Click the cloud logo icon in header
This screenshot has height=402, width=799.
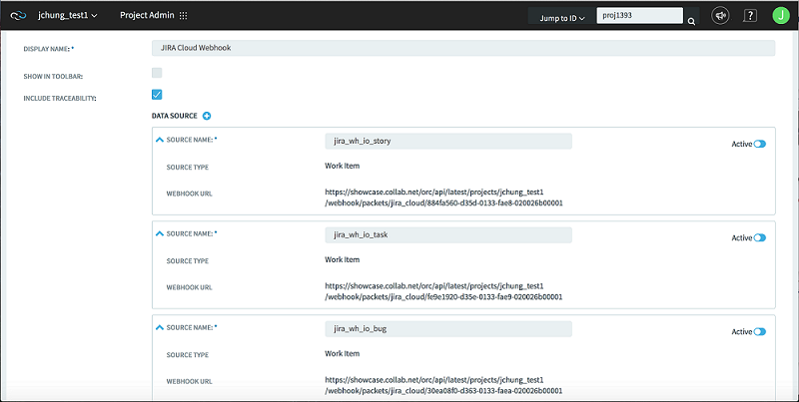18,16
